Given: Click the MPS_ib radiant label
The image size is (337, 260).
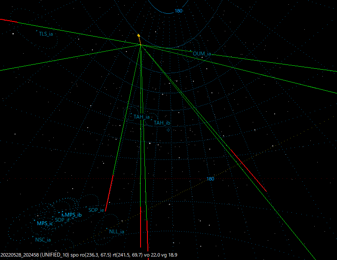Looking at the screenshot, I should pos(73,215).
